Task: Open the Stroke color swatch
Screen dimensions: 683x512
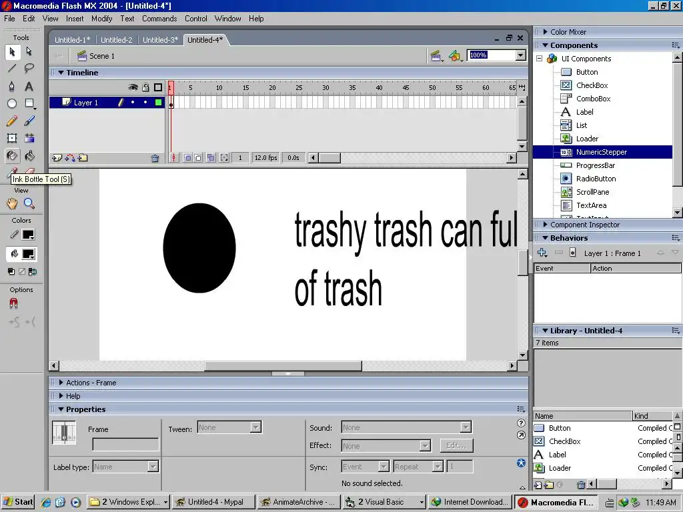Action: [x=28, y=235]
